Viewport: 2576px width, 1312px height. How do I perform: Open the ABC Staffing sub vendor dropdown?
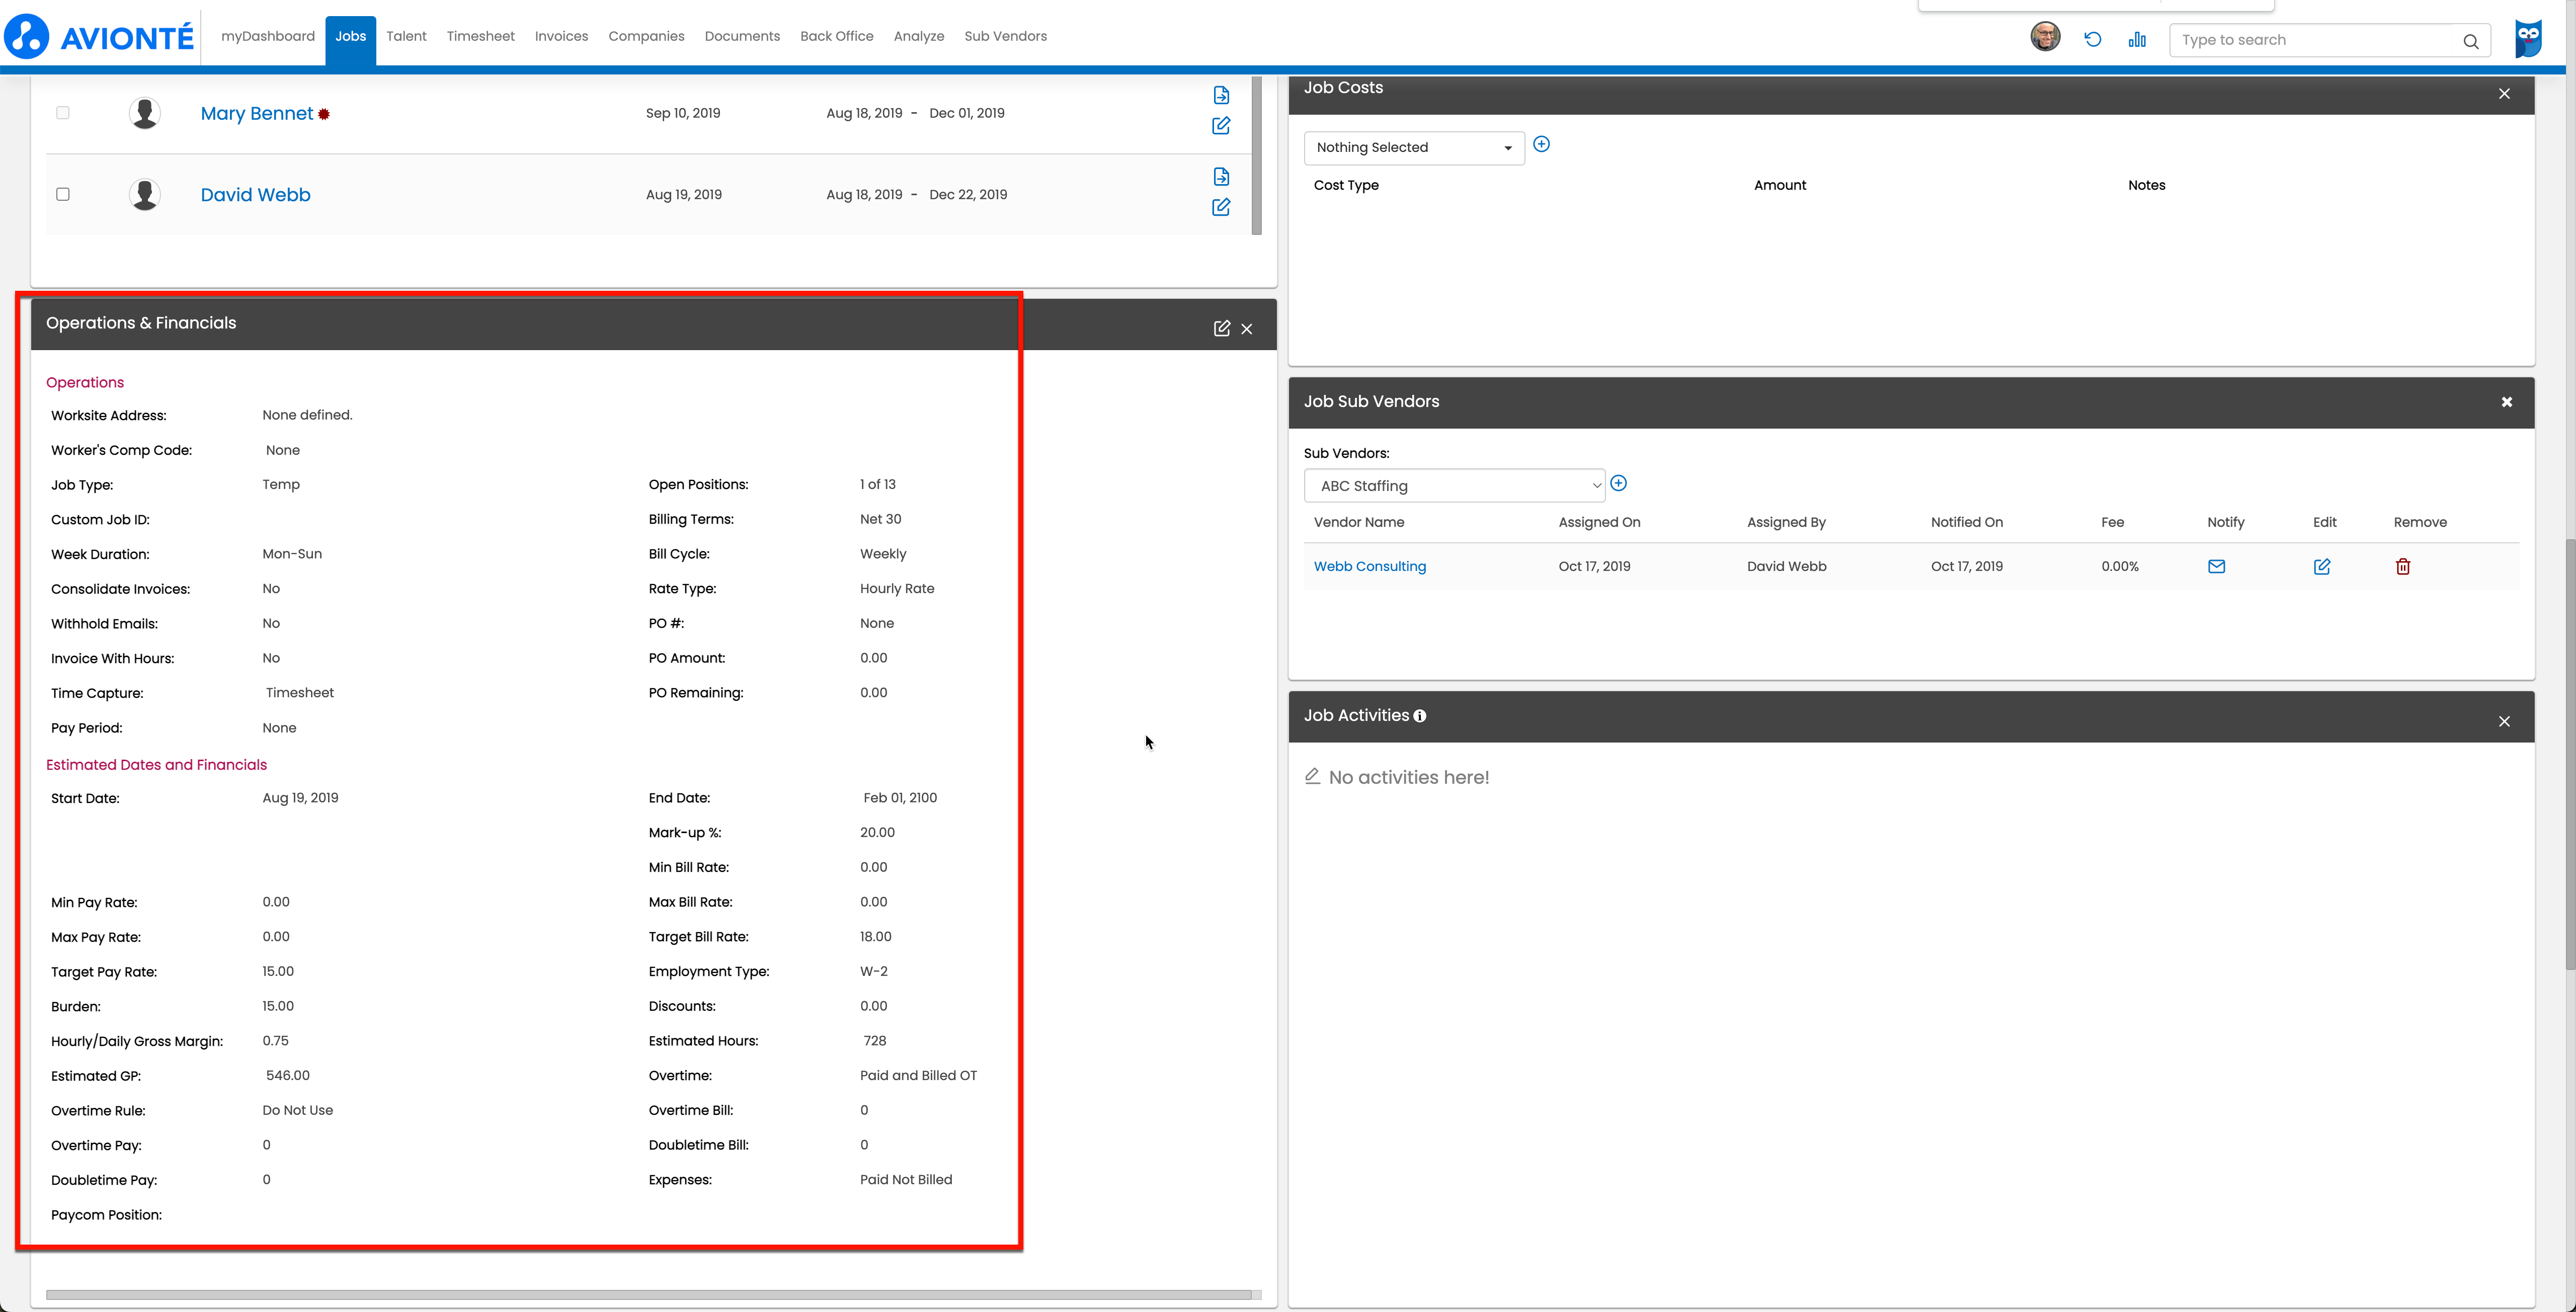1454,486
